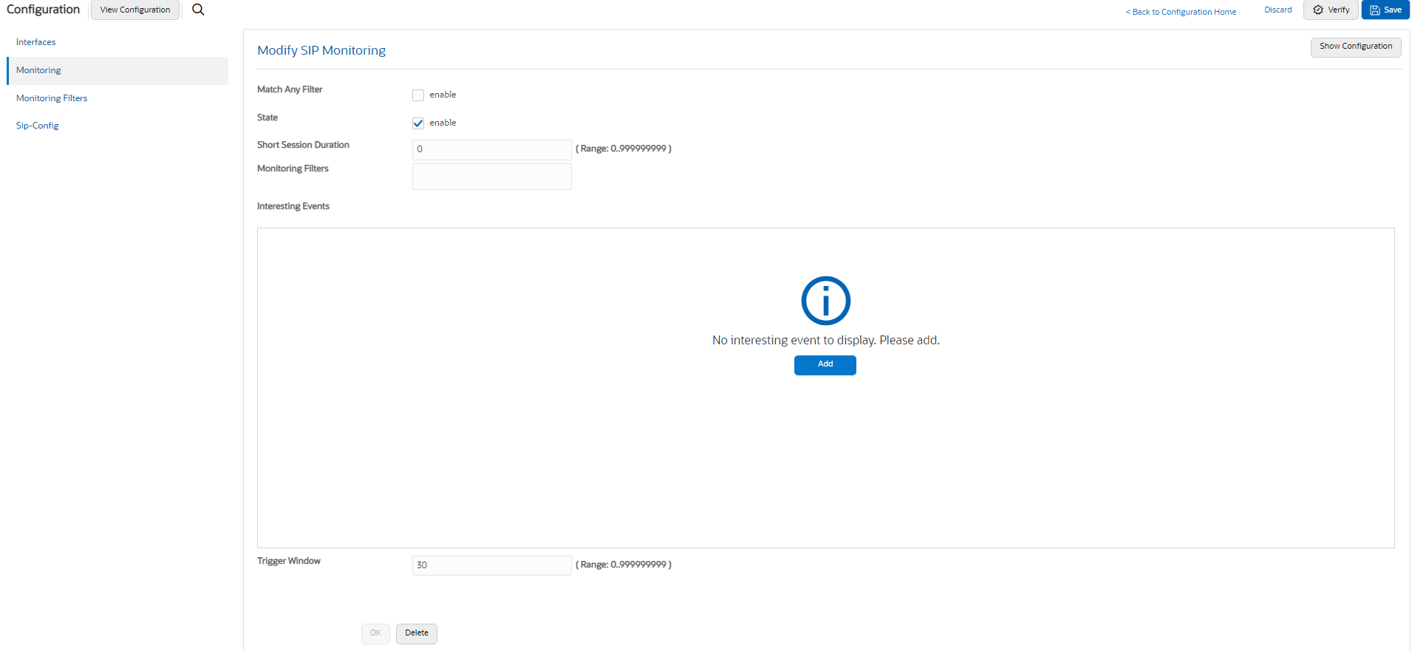Open Monitoring Filters in the sidebar
The image size is (1412, 651).
pos(52,98)
